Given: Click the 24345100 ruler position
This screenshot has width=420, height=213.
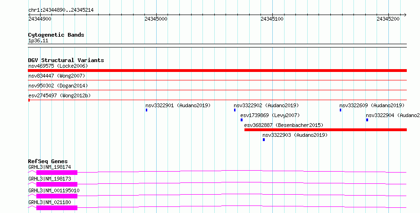Looking at the screenshot, I should pos(272,19).
